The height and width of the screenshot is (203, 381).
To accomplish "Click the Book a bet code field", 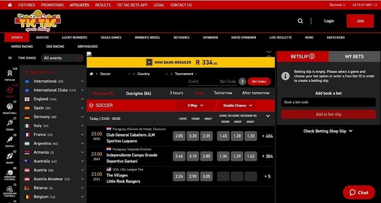I will click(329, 102).
